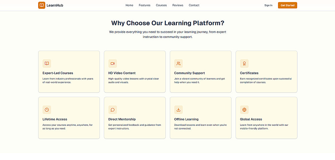Image resolution: width=335 pixels, height=160 pixels.
Task: Select the Expert-Led Courses card title
Action: coord(58,73)
